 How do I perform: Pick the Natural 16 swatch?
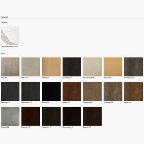pyautogui.click(x=113, y=67)
